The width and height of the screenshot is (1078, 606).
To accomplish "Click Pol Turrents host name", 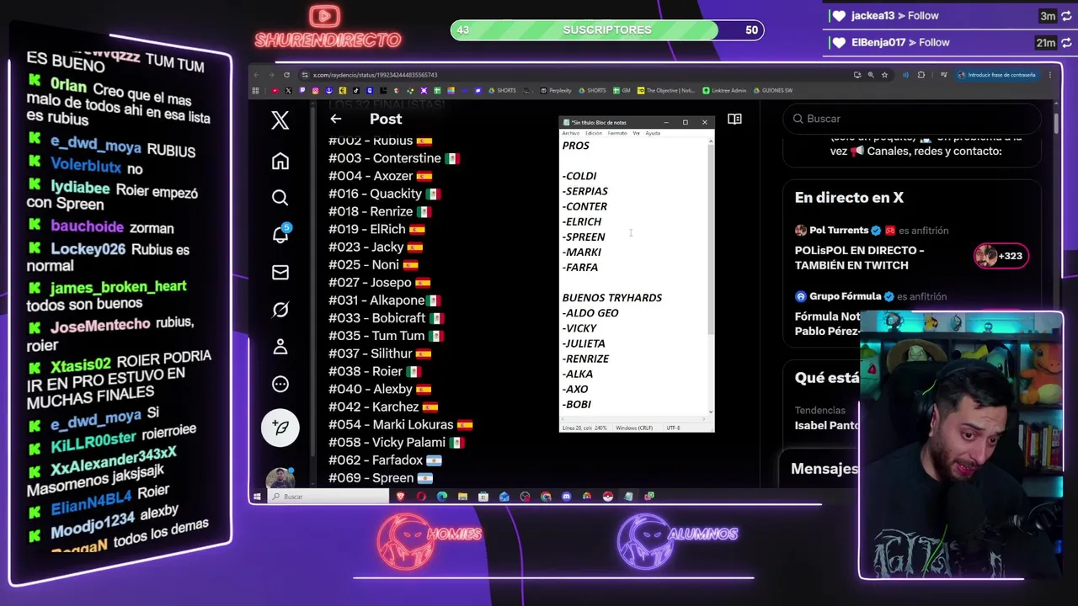I will 839,230.
